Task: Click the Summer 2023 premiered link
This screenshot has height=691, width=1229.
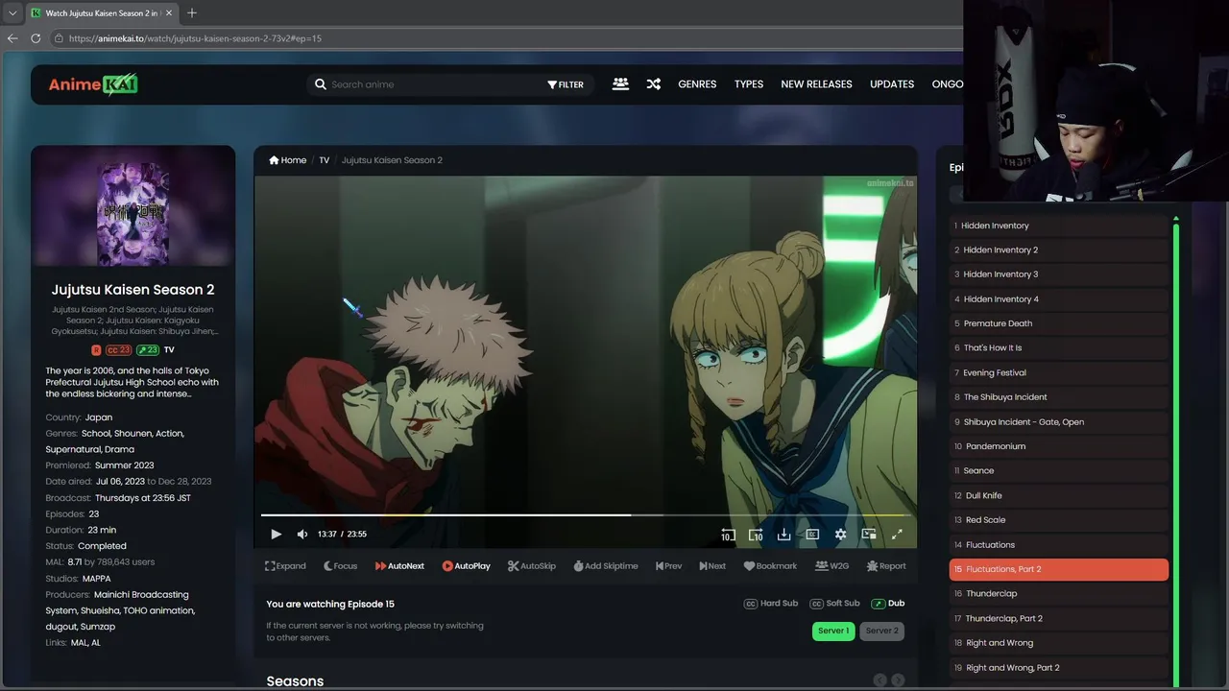Action: pos(125,465)
